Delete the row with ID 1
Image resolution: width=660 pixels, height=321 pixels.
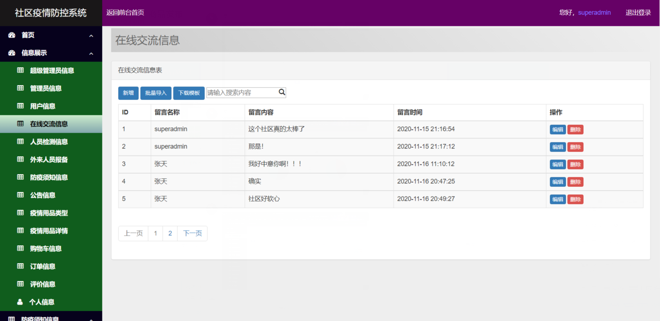pyautogui.click(x=575, y=130)
